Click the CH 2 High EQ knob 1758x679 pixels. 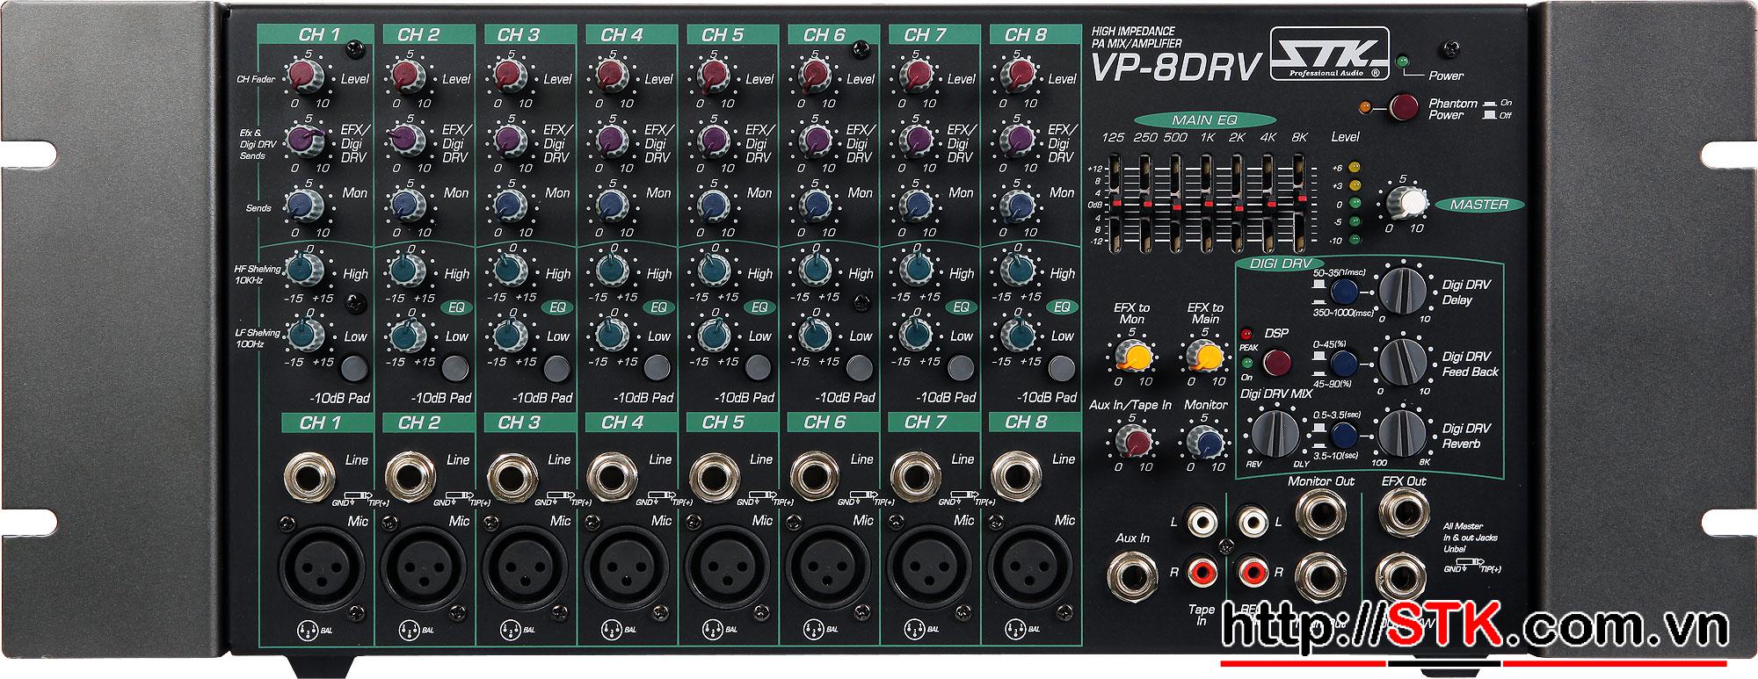click(406, 270)
